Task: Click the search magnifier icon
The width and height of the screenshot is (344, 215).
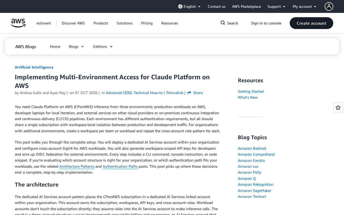Action: (223, 23)
